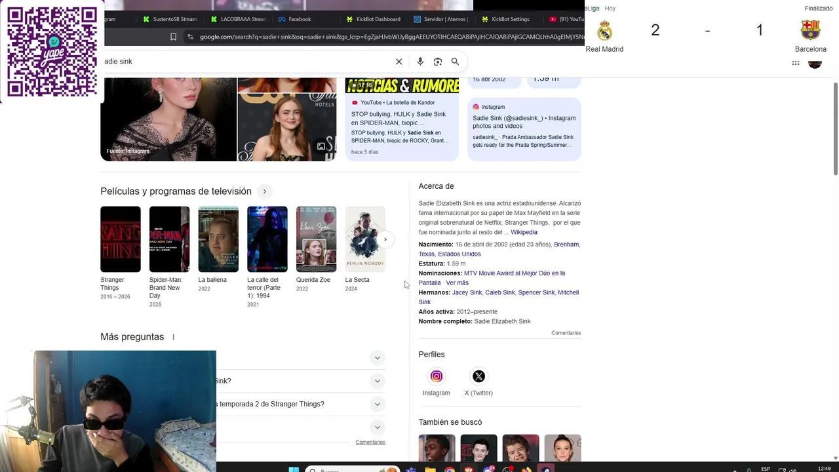Switch to the SustentoSB Stream tab

coord(170,20)
